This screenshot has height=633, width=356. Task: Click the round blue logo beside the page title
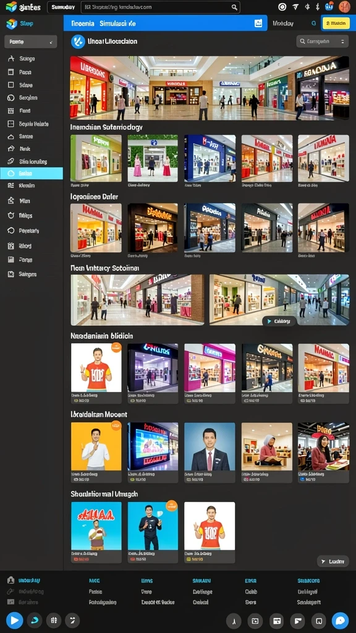(77, 41)
